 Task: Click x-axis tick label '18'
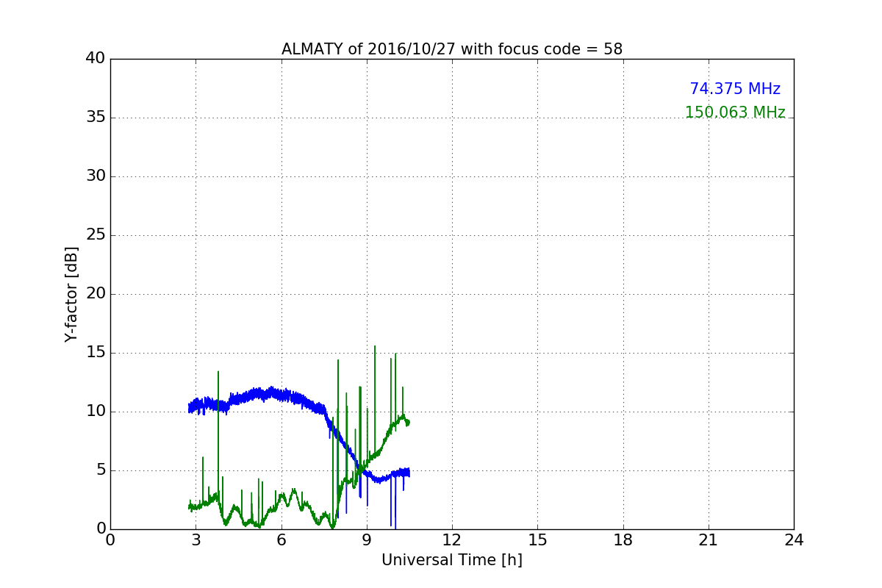point(623,539)
